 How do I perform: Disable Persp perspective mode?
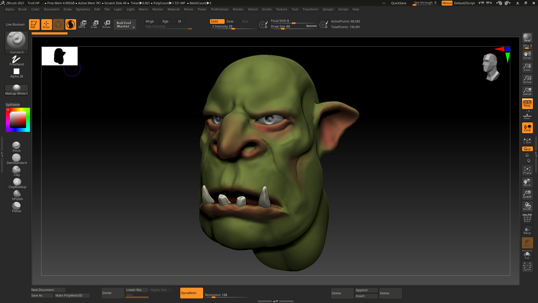point(527,103)
